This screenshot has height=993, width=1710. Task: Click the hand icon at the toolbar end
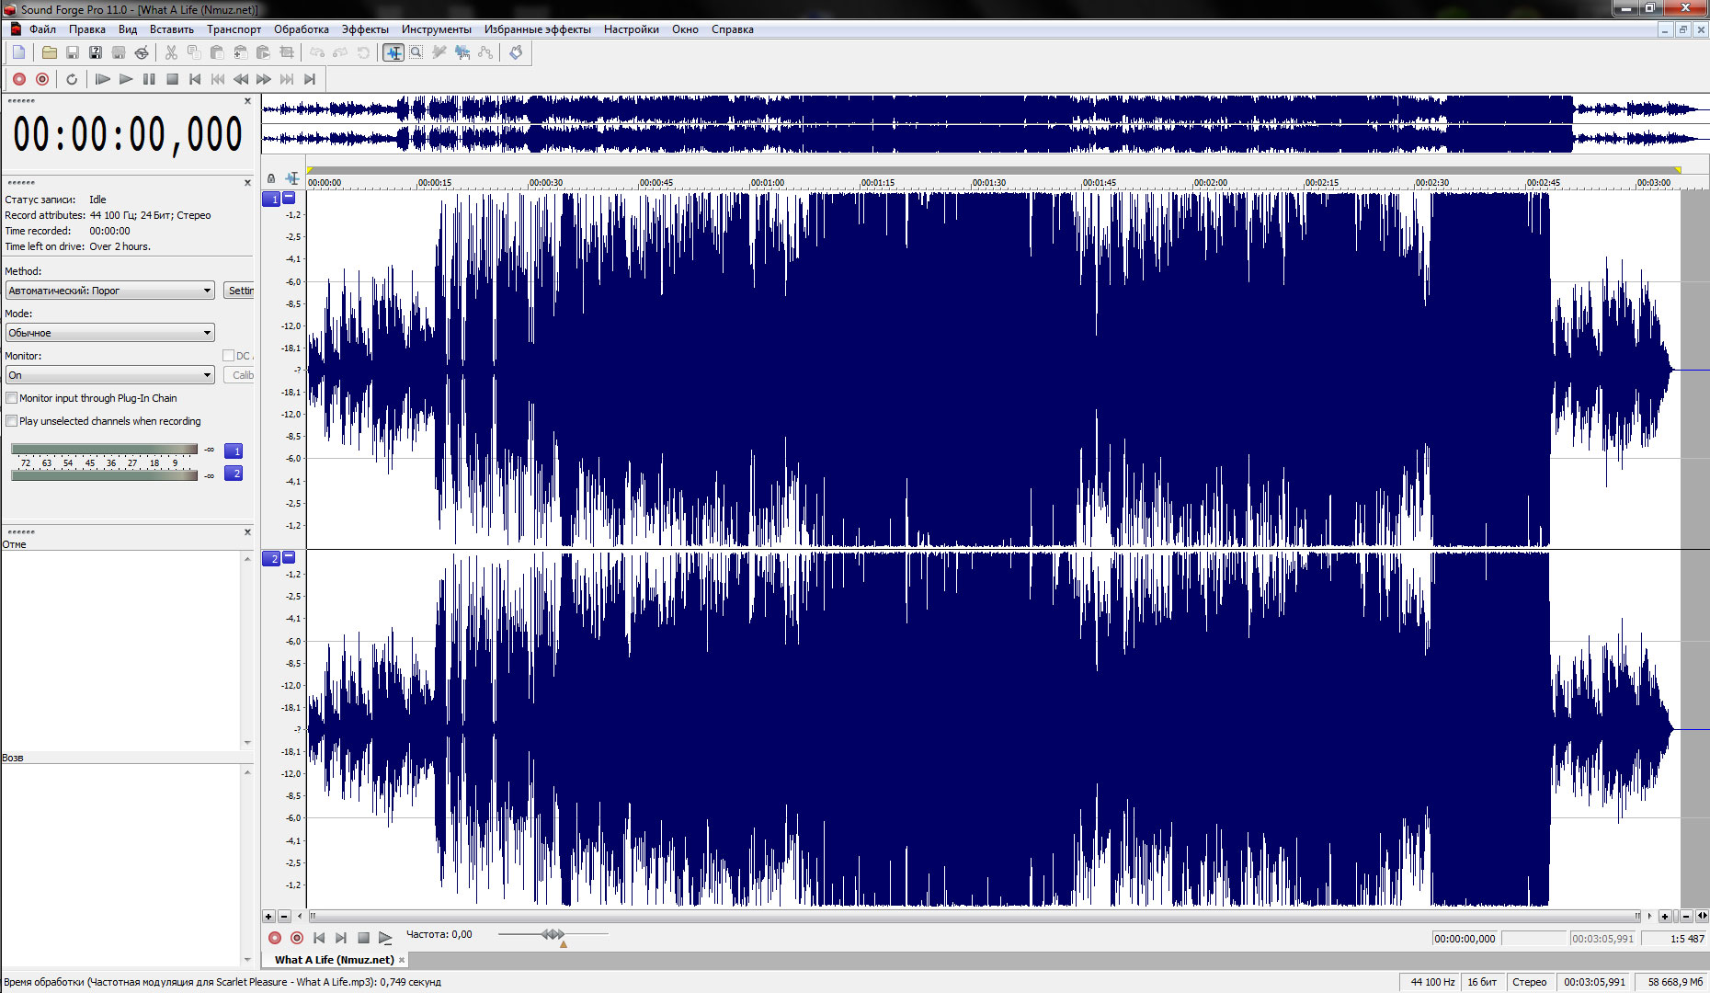(517, 52)
